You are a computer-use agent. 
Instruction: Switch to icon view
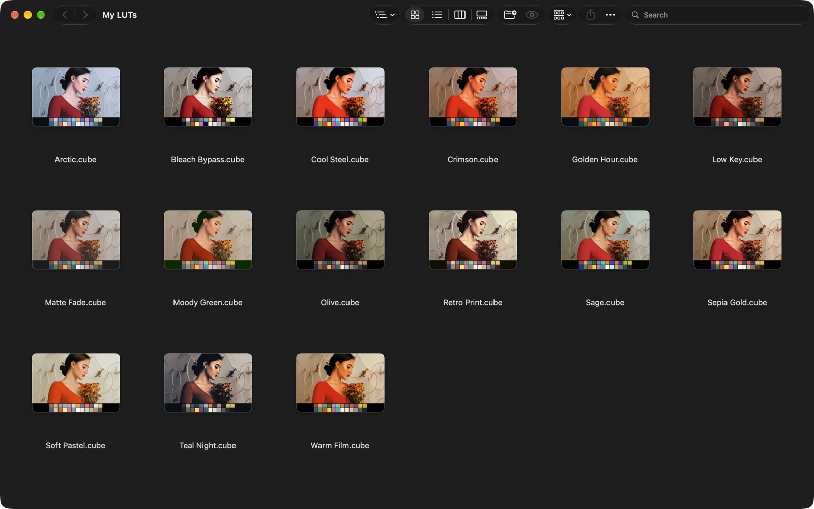415,15
